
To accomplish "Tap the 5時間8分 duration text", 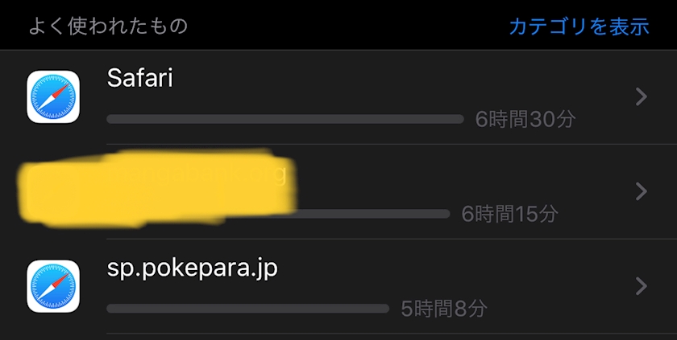I will pyautogui.click(x=444, y=309).
